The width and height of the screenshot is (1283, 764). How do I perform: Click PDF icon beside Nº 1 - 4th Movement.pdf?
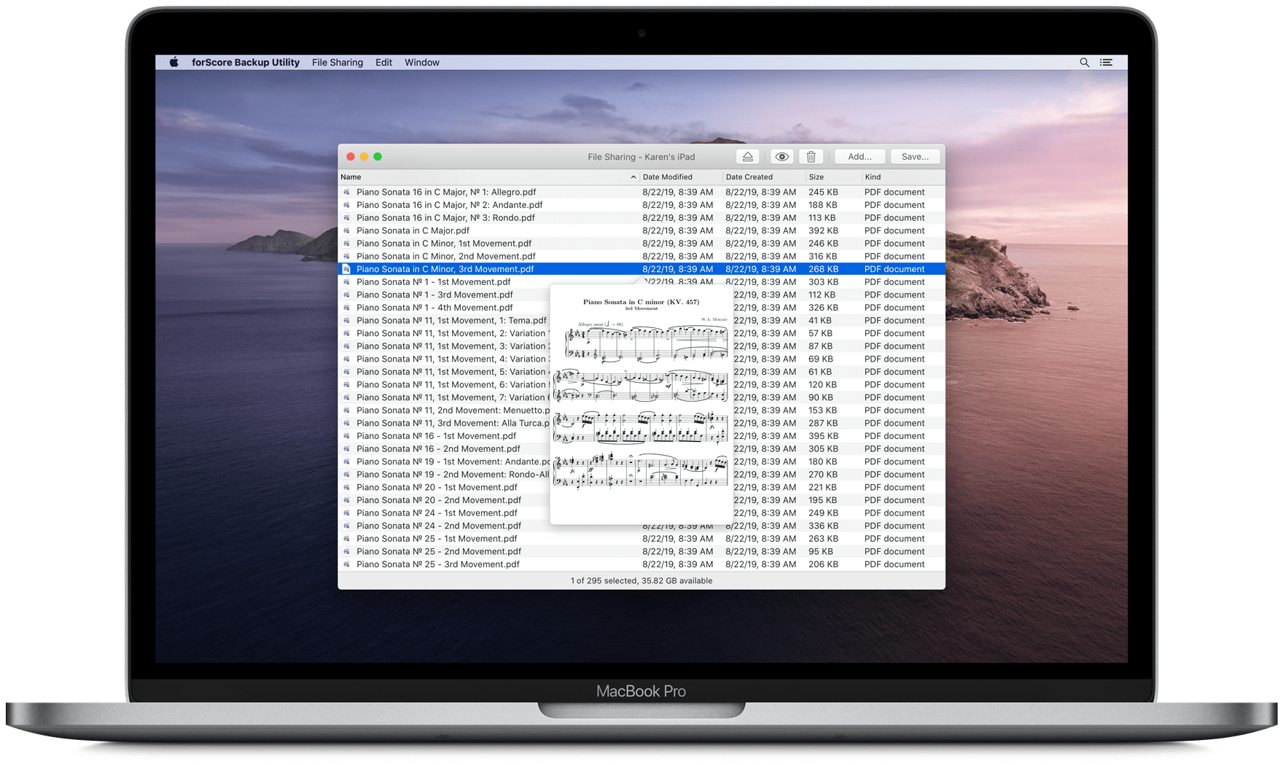(346, 308)
